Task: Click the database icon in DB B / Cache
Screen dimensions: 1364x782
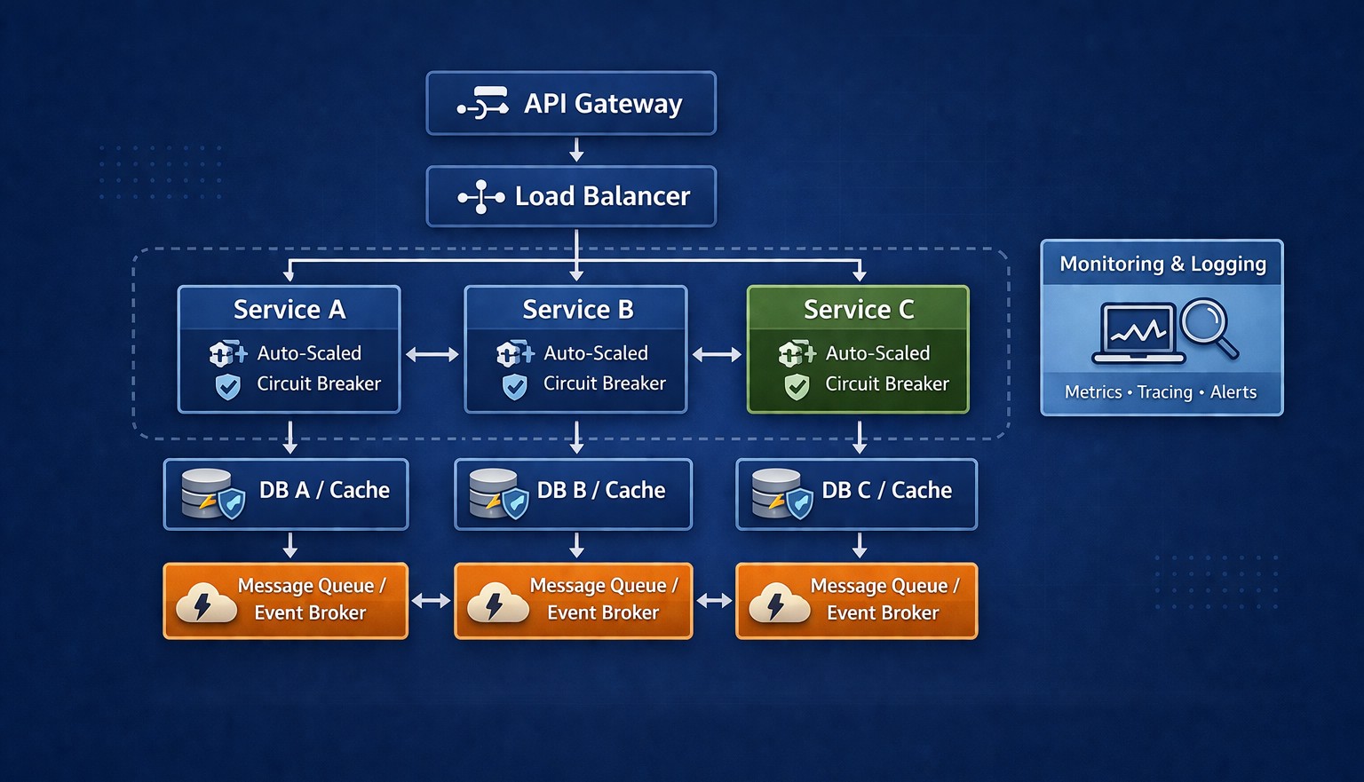Action: click(x=500, y=494)
